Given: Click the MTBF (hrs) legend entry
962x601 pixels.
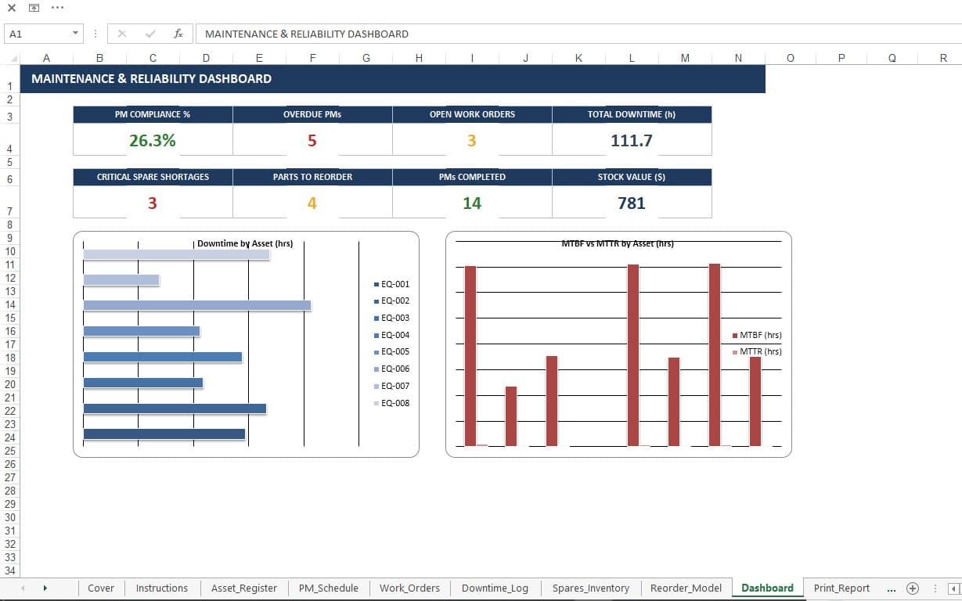Looking at the screenshot, I should (x=756, y=335).
